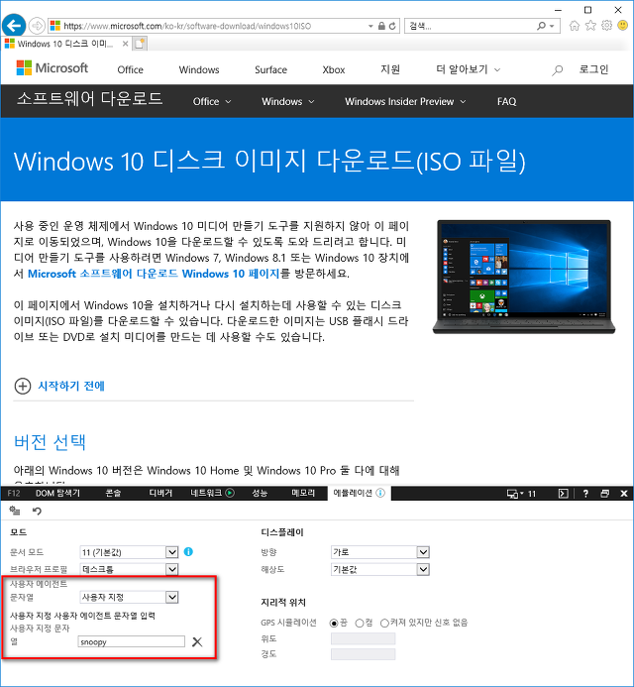Expand Office dropdown in dark bar
This screenshot has height=687, width=634.
pos(212,102)
